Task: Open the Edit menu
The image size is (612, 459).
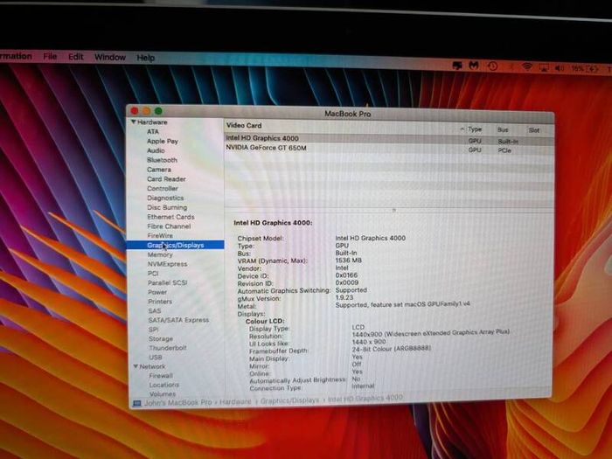Action: coord(76,57)
